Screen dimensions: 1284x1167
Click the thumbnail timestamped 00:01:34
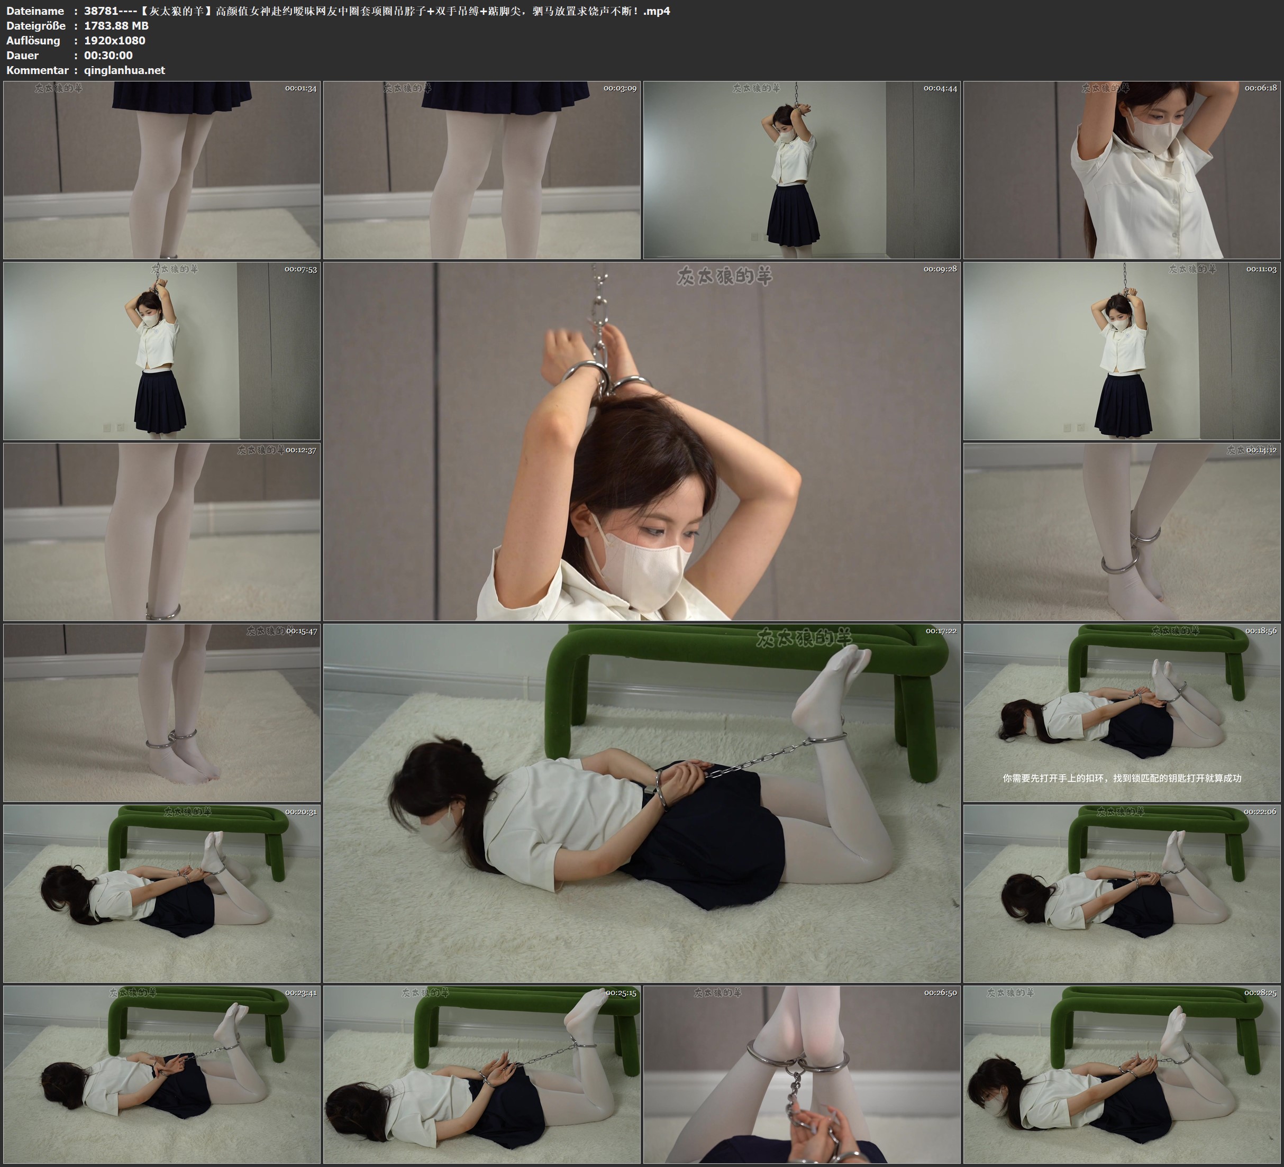click(x=162, y=170)
